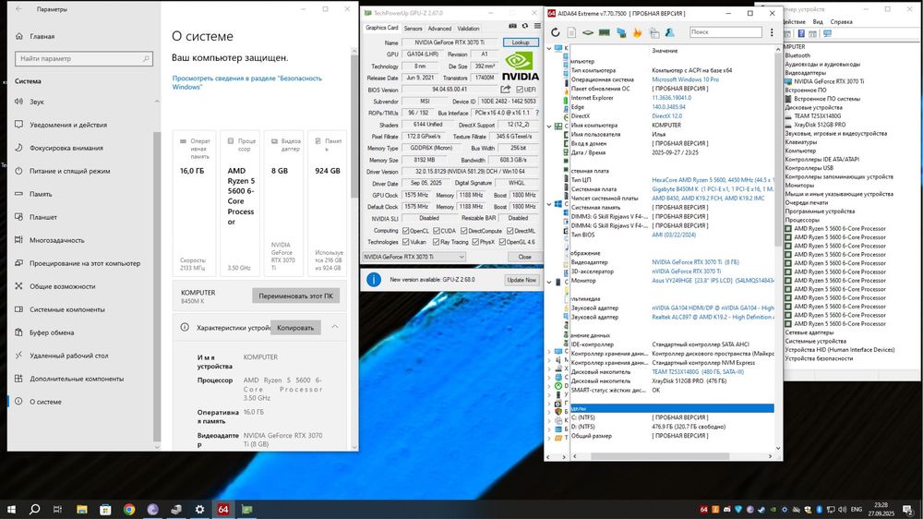
Task: Open taskbar search magnifier
Action: [34, 510]
